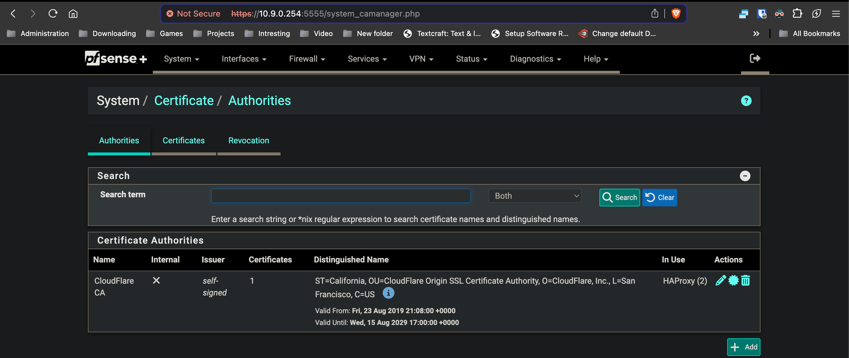Switch to the Revocation tab
The height and width of the screenshot is (358, 849).
tap(249, 141)
